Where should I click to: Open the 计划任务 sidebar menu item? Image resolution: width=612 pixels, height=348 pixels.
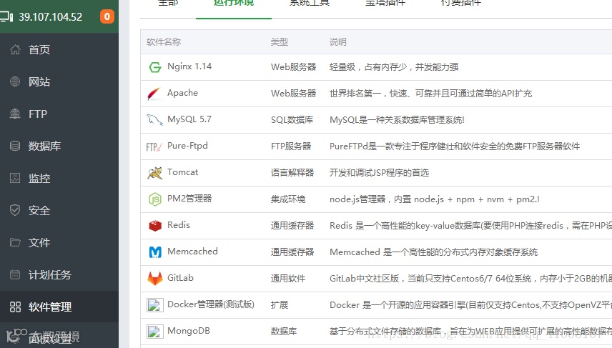point(59,274)
